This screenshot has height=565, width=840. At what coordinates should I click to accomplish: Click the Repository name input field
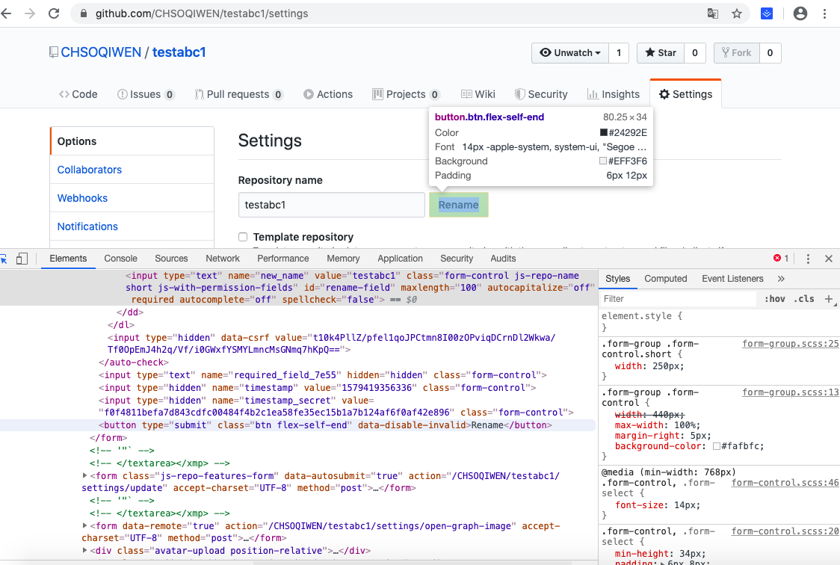tap(332, 205)
